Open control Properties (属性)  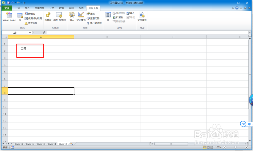coord(91,14)
